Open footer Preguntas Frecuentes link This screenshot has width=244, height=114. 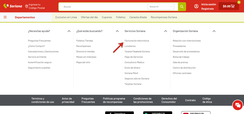click(x=88, y=100)
